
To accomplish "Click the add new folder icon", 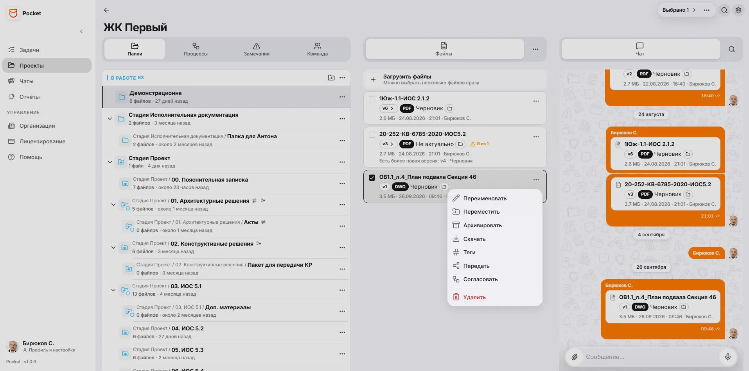I will [x=331, y=78].
